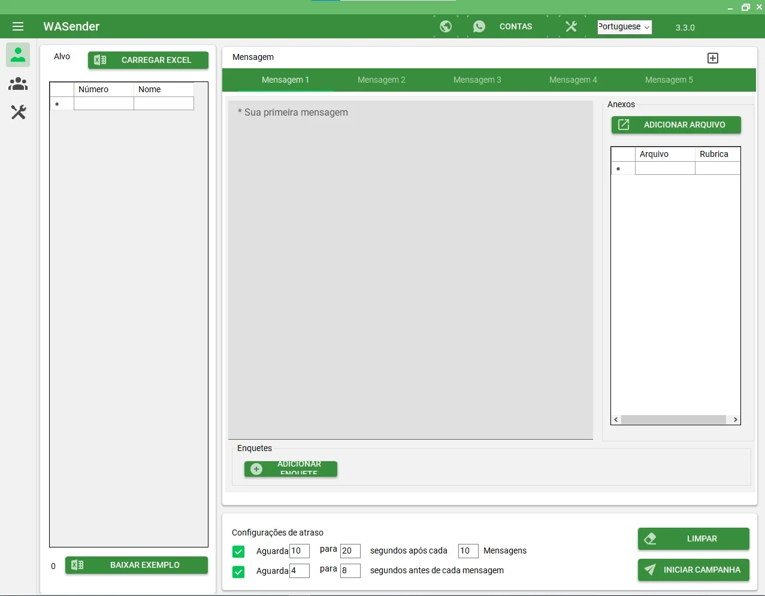This screenshot has height=596, width=765.
Task: Select the new-row marker in attachments table
Action: coord(623,168)
